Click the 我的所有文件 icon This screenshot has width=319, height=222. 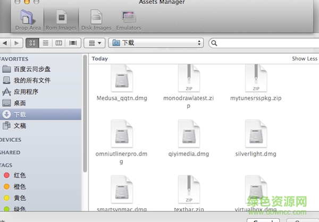point(6,80)
